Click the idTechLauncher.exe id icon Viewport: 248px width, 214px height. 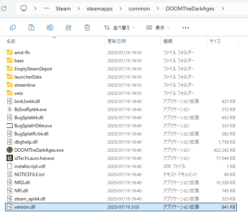[10, 158]
